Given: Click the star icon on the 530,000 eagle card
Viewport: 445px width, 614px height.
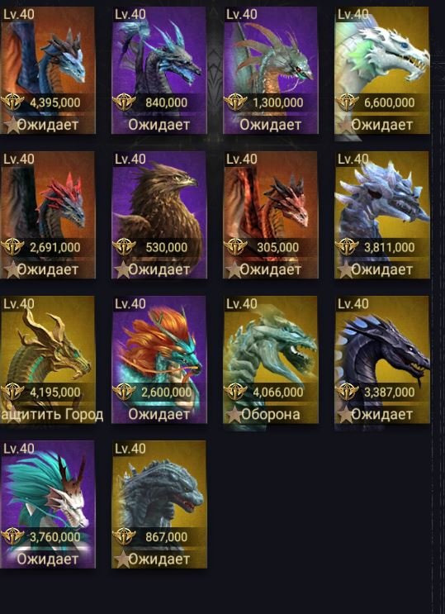Looking at the screenshot, I should click(x=121, y=269).
